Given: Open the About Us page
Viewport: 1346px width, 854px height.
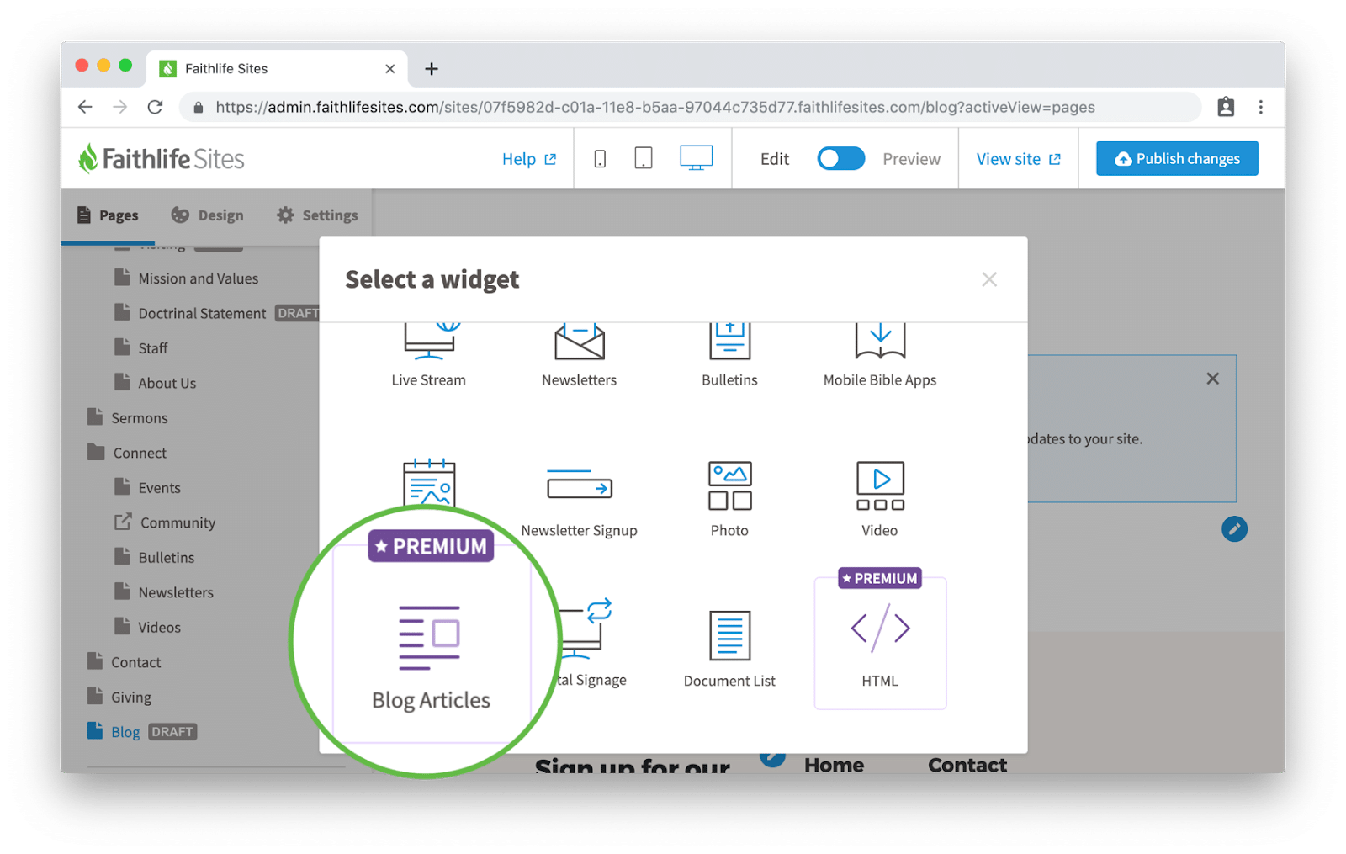Looking at the screenshot, I should (x=155, y=383).
